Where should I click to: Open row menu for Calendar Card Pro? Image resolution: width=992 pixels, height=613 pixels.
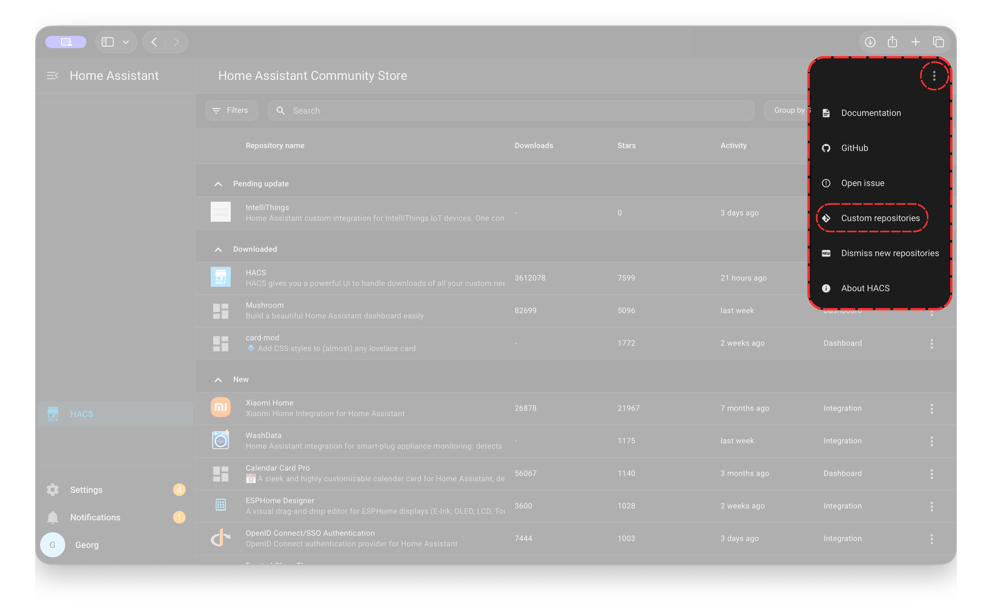point(931,474)
